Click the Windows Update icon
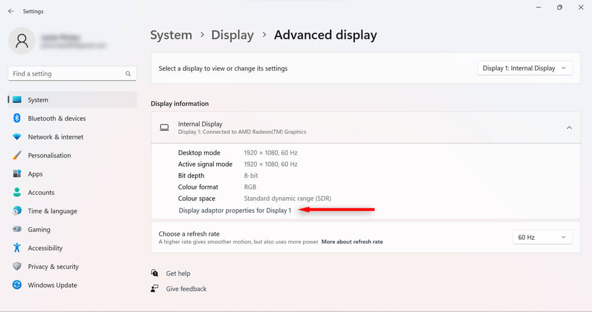The width and height of the screenshot is (592, 312). tap(17, 285)
